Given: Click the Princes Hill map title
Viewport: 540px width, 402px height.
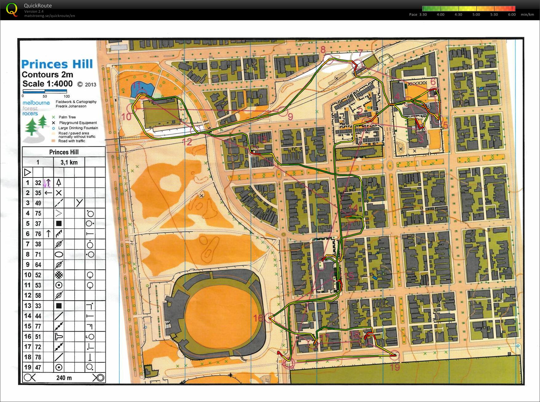Looking at the screenshot, I should tap(57, 64).
